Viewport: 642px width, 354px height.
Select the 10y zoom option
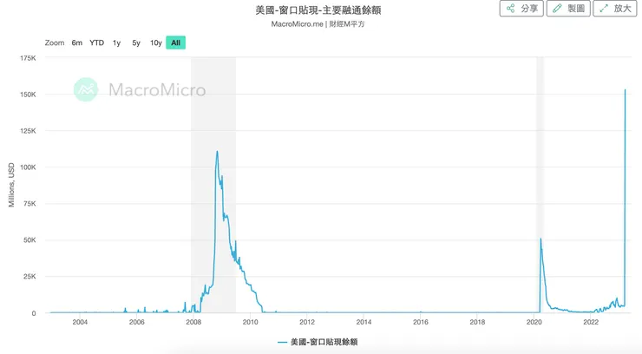coord(156,43)
